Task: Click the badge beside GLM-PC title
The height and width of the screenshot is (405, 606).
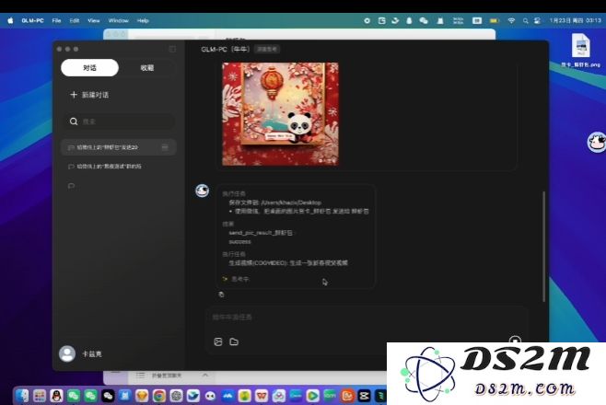Action: (x=267, y=49)
